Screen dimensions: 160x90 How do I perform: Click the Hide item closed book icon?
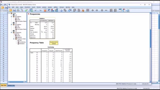(115, 10)
